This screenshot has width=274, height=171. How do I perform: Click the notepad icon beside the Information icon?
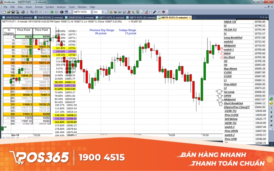pos(66,12)
